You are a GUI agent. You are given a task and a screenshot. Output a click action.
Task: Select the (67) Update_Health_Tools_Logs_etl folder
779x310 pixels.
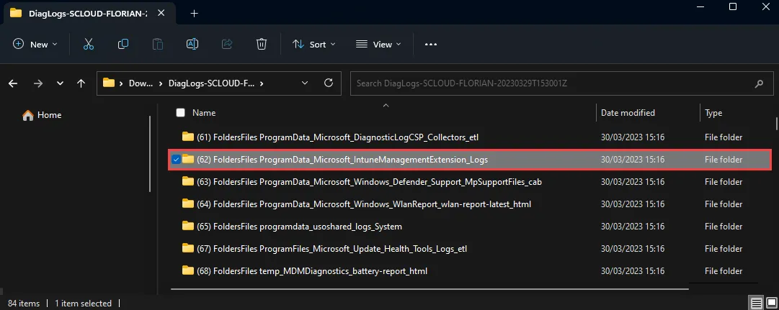[469, 248]
